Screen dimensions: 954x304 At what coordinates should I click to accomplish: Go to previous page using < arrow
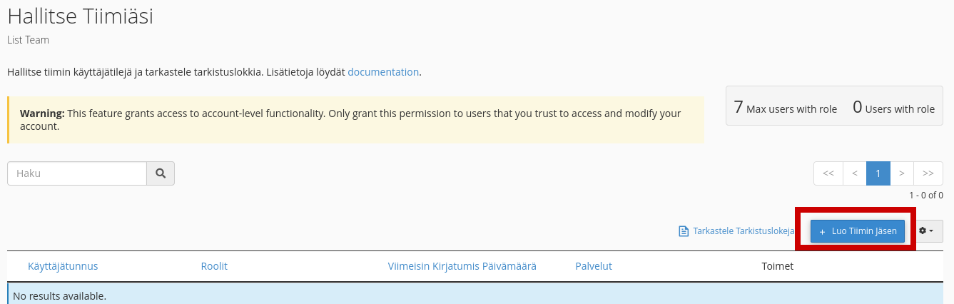coord(854,173)
